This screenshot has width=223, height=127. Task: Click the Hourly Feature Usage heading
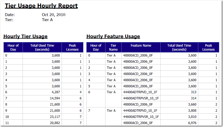(113, 36)
